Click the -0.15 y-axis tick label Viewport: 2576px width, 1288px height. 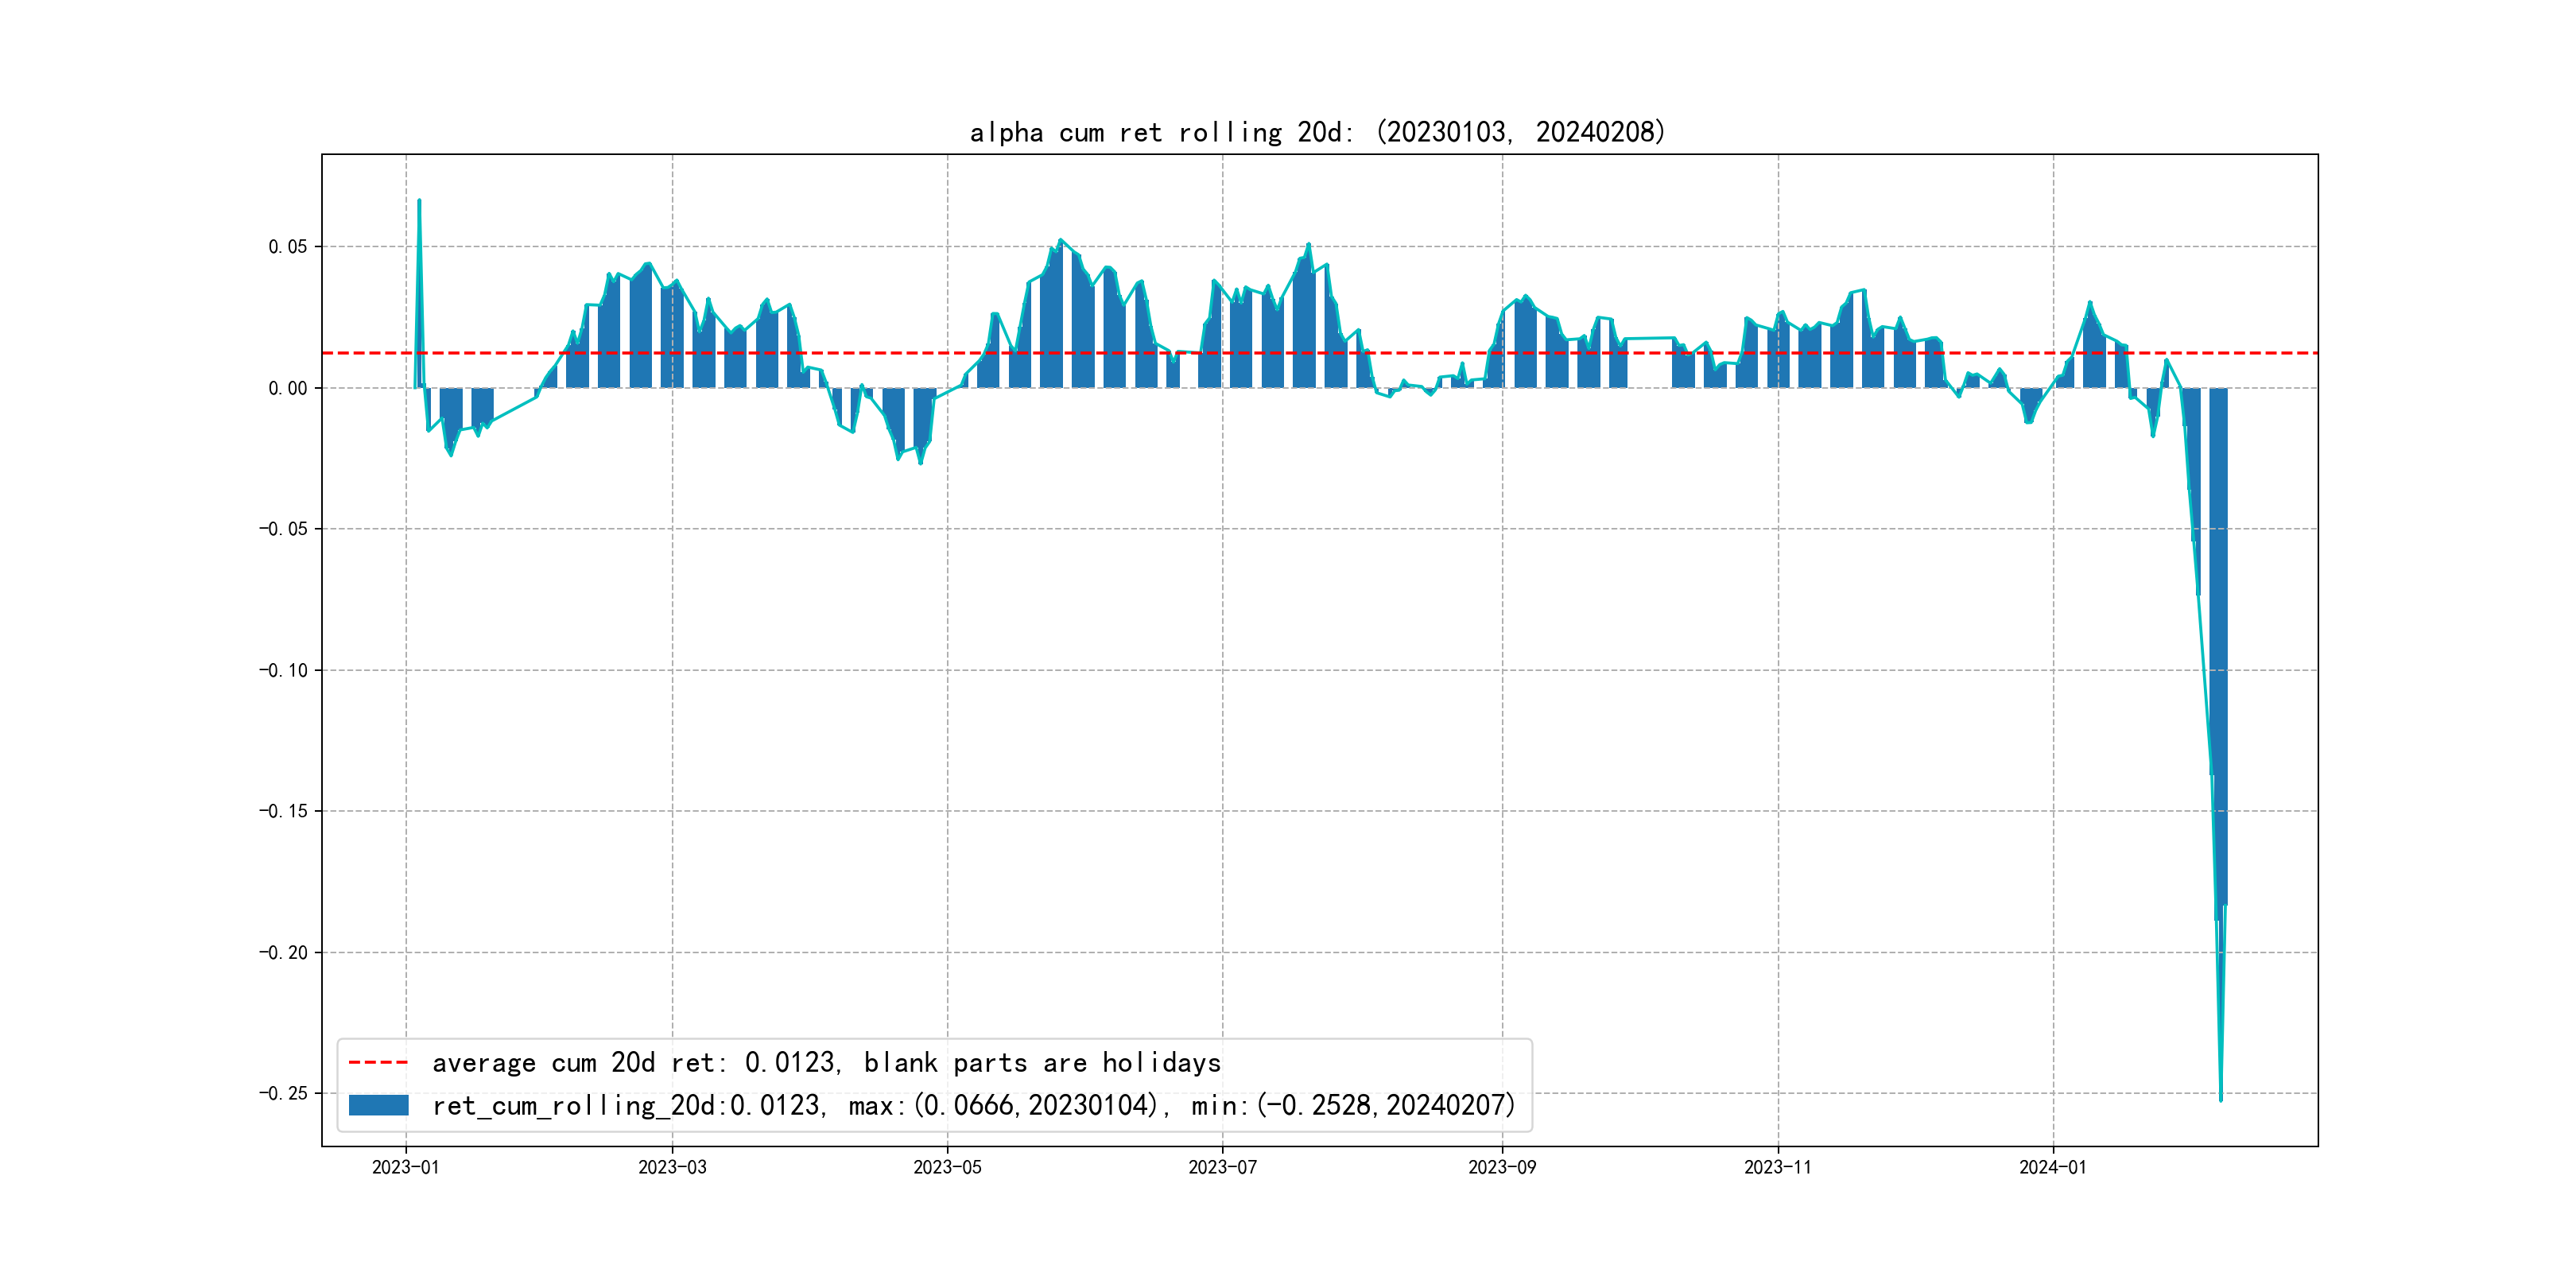click(x=283, y=811)
